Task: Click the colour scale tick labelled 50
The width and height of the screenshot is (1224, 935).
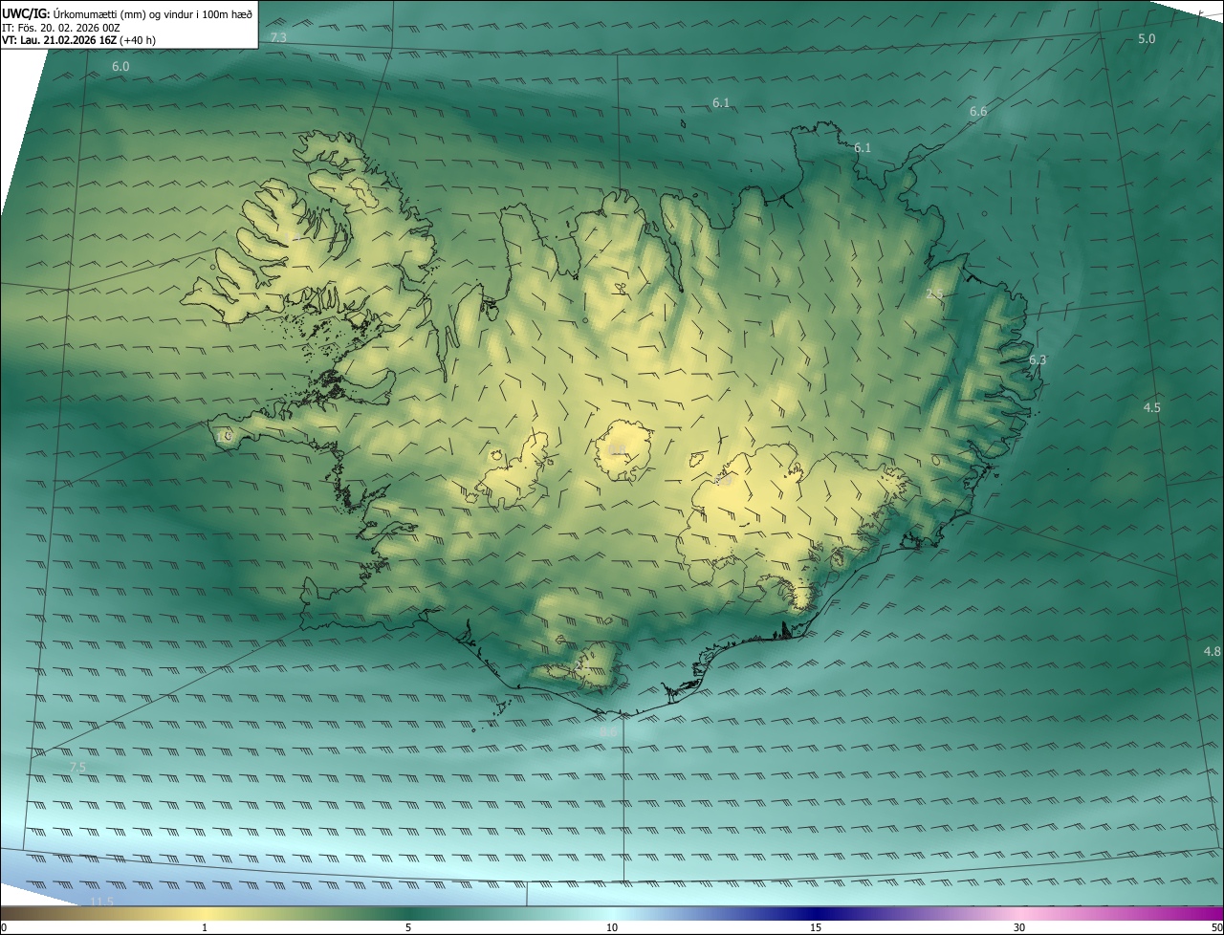Action: 1217,928
